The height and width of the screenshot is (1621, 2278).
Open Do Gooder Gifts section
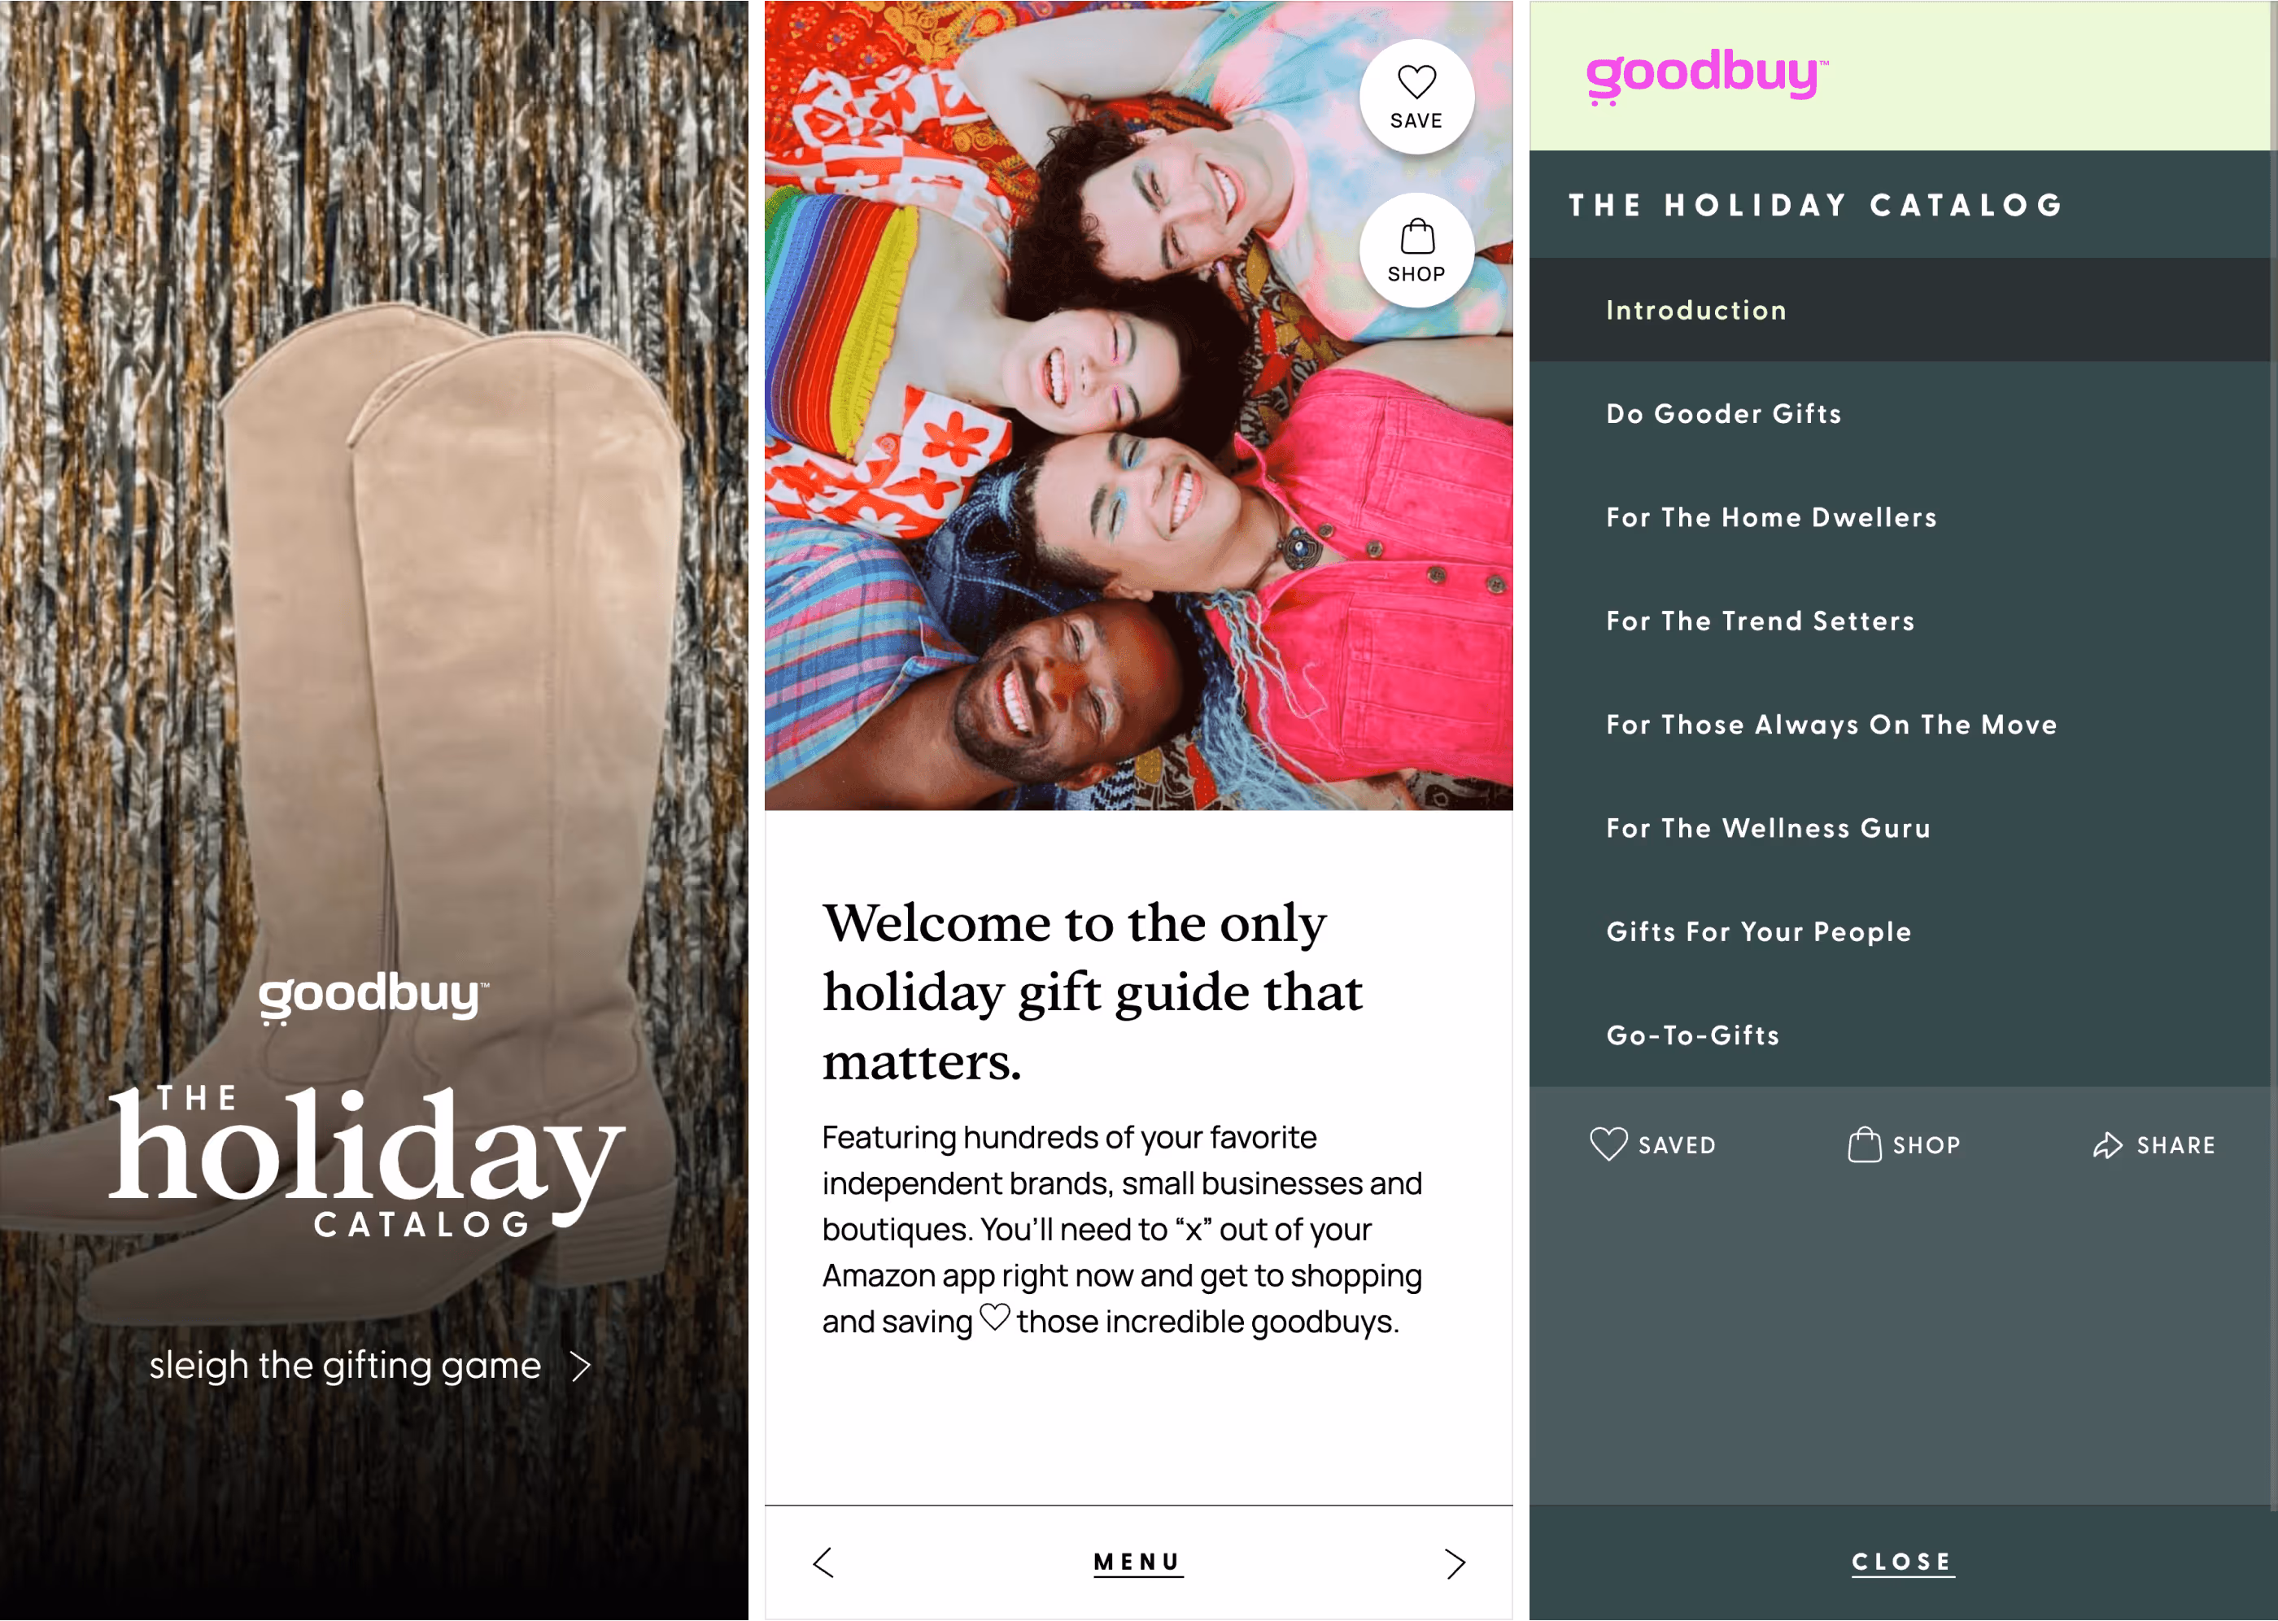point(1903,413)
